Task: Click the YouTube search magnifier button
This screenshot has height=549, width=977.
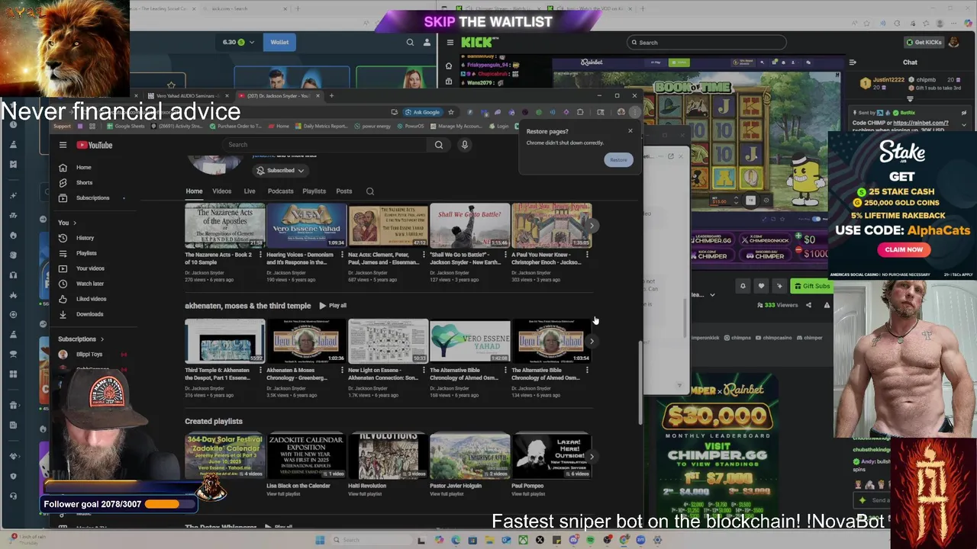Action: (x=439, y=145)
